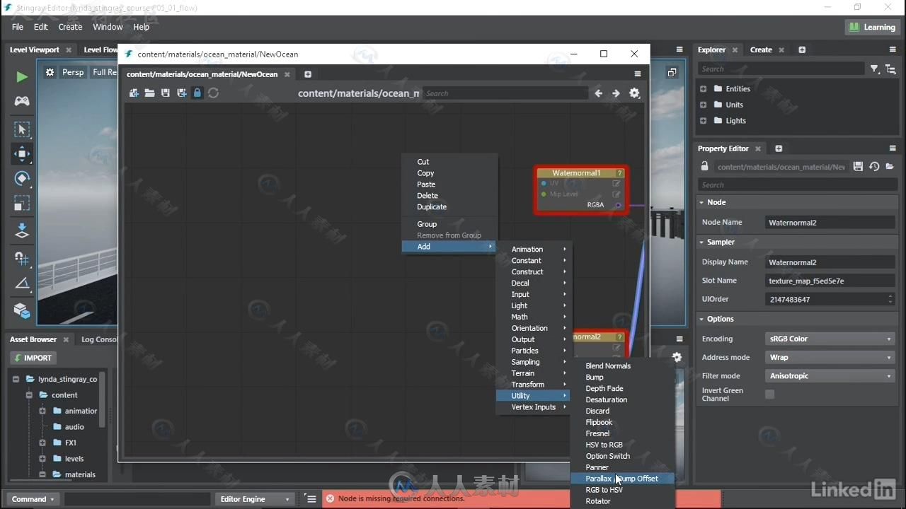Activate the Scale tool in left toolbar
906x509 pixels.
[x=22, y=204]
